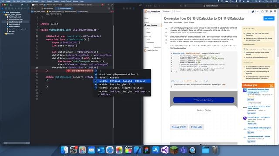
Task: Open Assets.xcassets in the project navigator
Action: click(14, 26)
